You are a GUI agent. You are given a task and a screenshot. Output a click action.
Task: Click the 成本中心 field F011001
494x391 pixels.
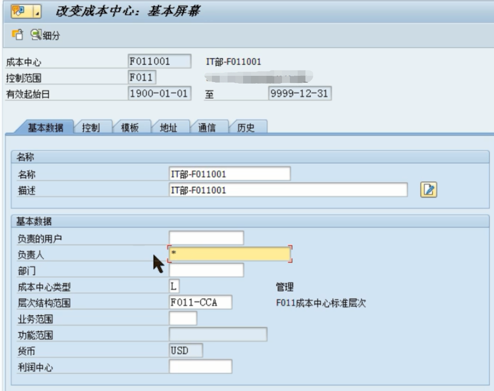pyautogui.click(x=159, y=61)
